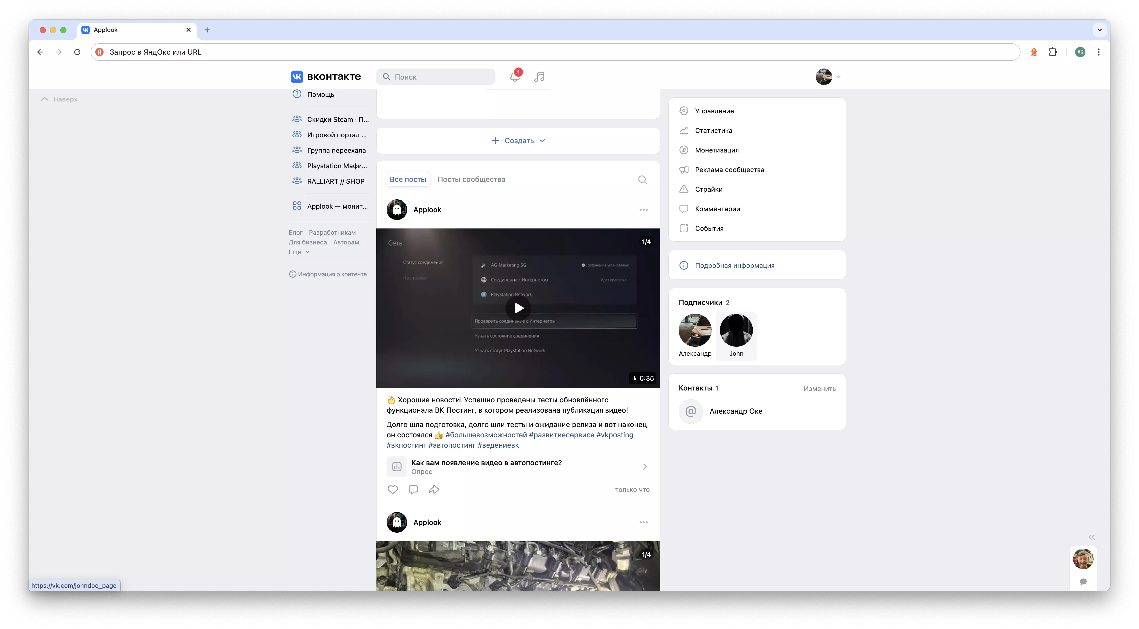Screen dimensions: 1139x629
Task: Open Статистика chart icon
Action: click(684, 130)
